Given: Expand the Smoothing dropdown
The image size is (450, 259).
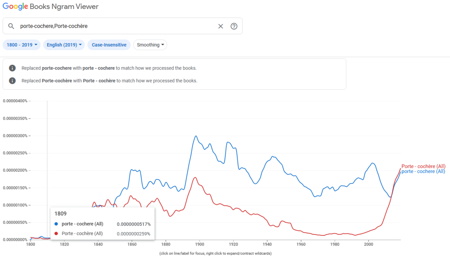Looking at the screenshot, I should click(150, 45).
